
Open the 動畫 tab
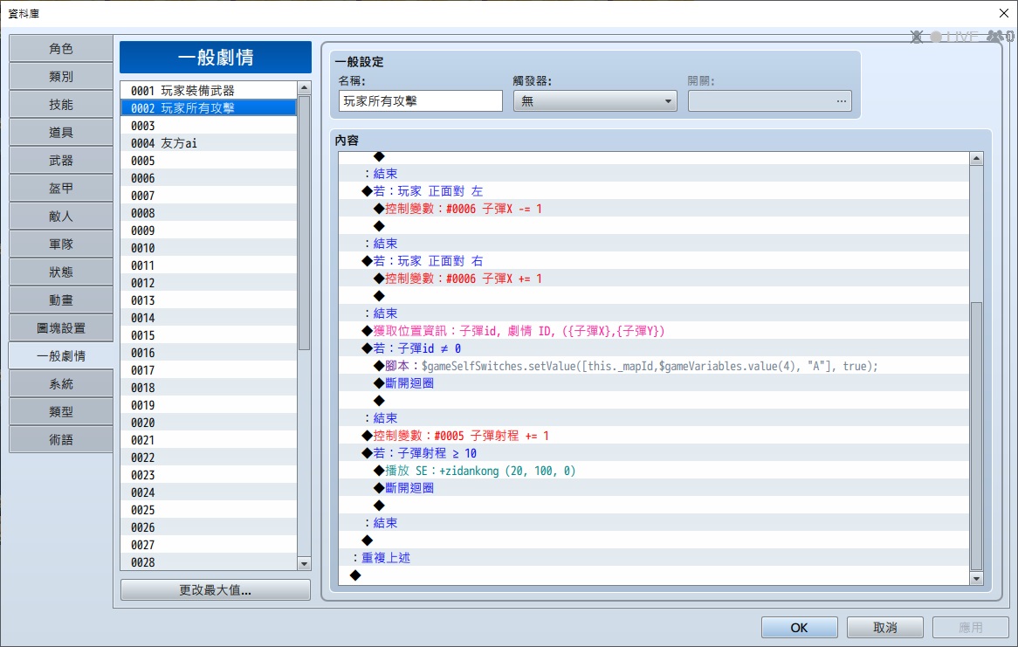[61, 300]
